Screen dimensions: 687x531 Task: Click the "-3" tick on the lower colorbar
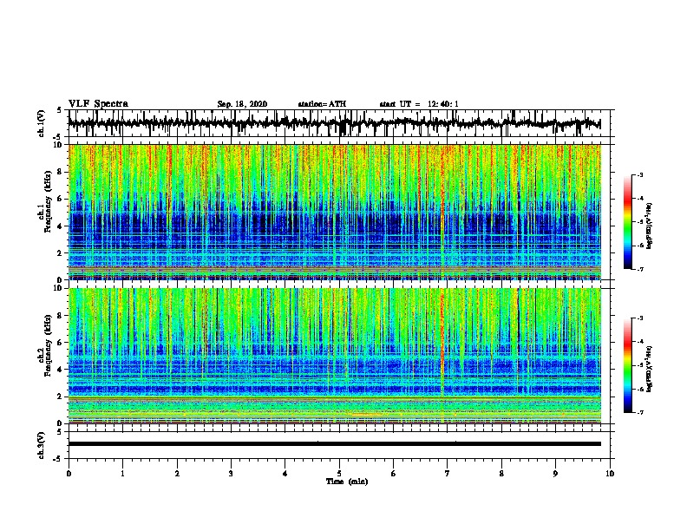(639, 318)
